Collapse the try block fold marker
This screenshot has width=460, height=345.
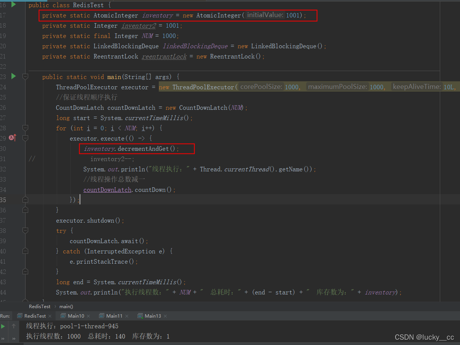point(25,231)
